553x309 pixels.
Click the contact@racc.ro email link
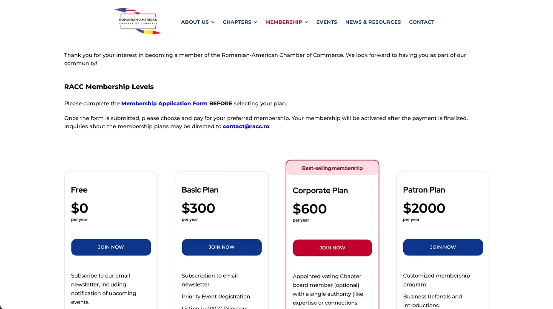click(246, 126)
